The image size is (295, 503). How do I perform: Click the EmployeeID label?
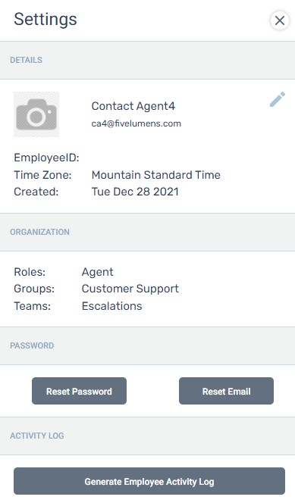(46, 158)
